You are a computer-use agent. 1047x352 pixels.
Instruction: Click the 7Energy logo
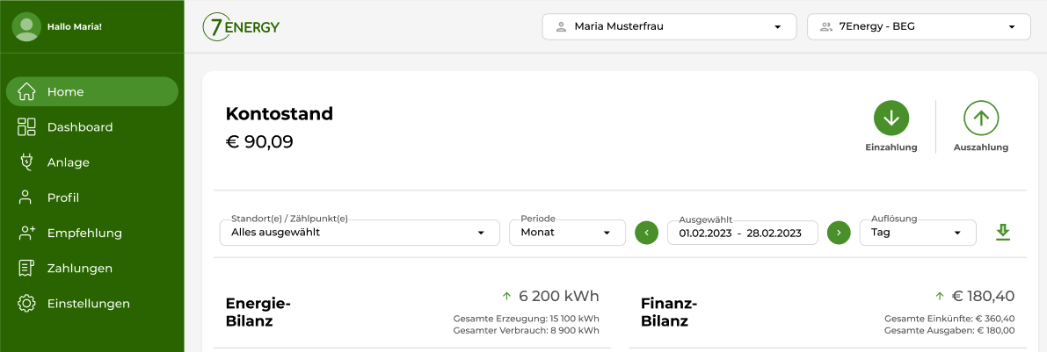point(241,27)
